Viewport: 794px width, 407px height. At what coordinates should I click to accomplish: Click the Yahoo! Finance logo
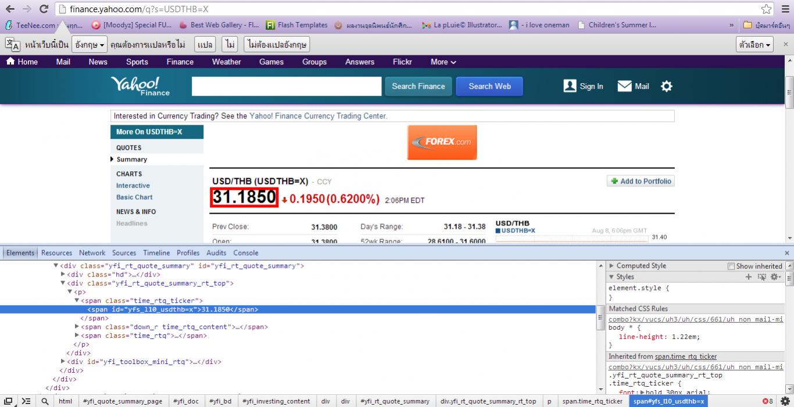140,85
